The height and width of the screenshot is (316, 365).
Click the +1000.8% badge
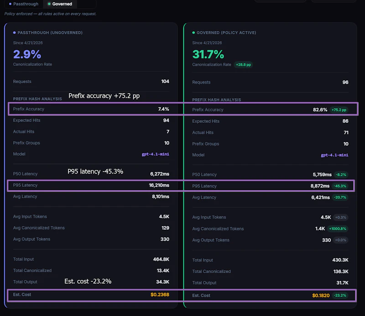tap(338, 229)
